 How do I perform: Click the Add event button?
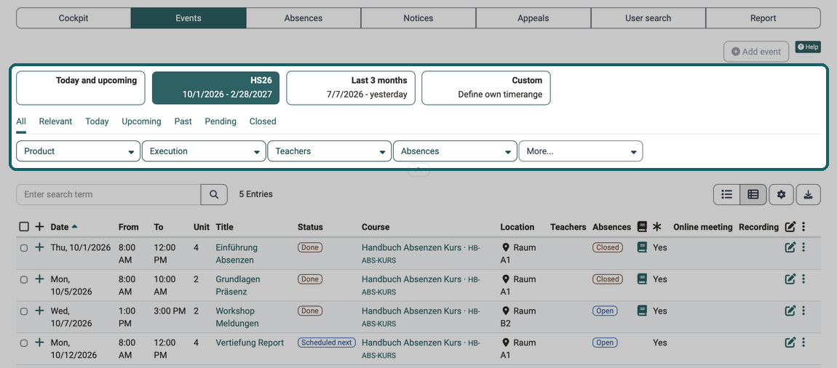756,52
